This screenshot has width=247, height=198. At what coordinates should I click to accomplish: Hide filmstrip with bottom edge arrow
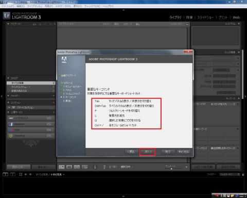(123, 196)
